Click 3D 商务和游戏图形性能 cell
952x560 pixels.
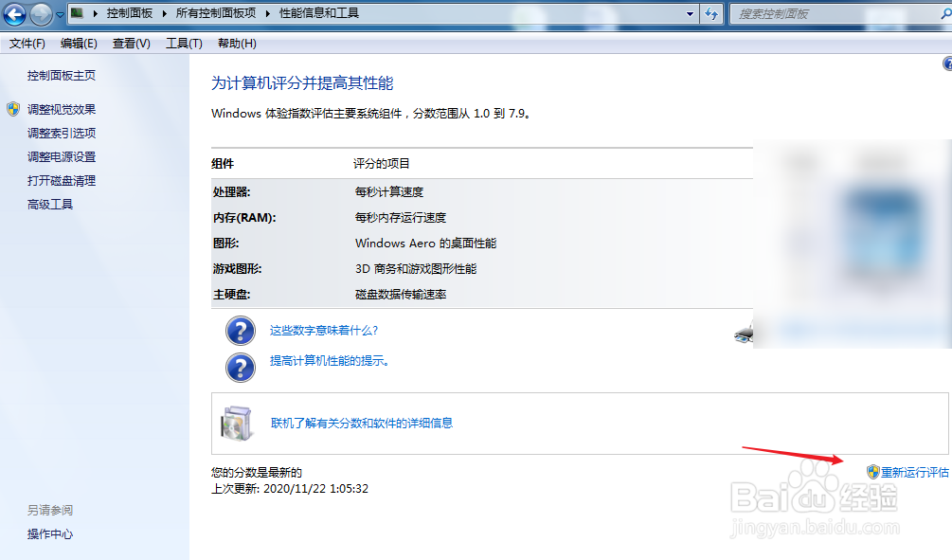tap(416, 268)
